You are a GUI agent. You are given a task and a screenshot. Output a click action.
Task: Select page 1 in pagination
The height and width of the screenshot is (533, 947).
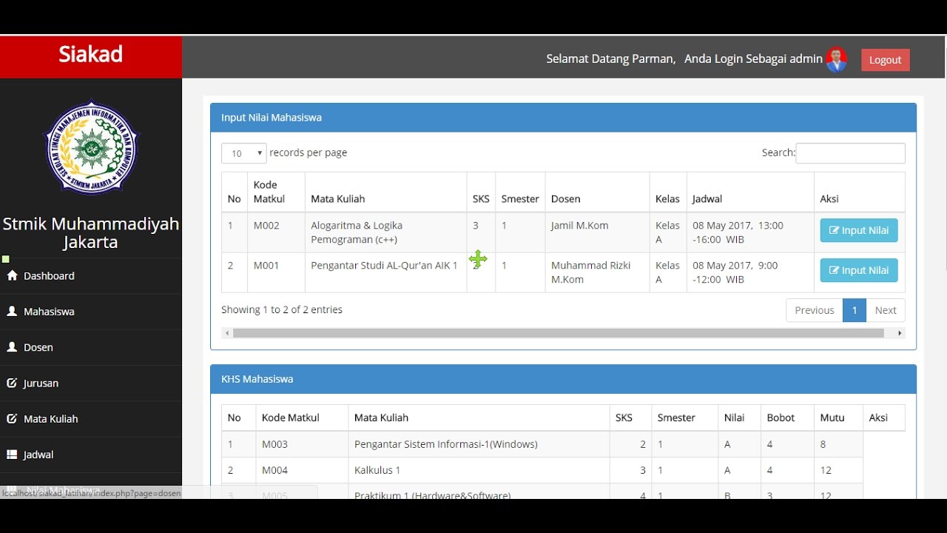[x=854, y=310]
